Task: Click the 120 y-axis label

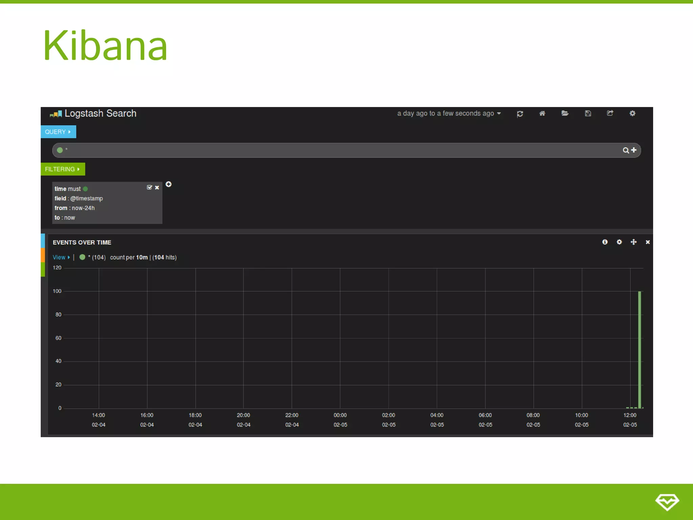Action: click(57, 268)
